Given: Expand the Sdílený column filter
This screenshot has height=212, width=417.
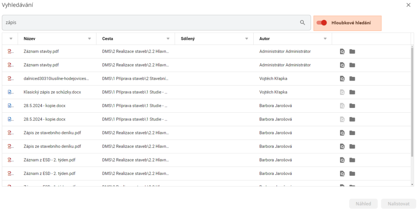Looking at the screenshot, I should pyautogui.click(x=246, y=39).
